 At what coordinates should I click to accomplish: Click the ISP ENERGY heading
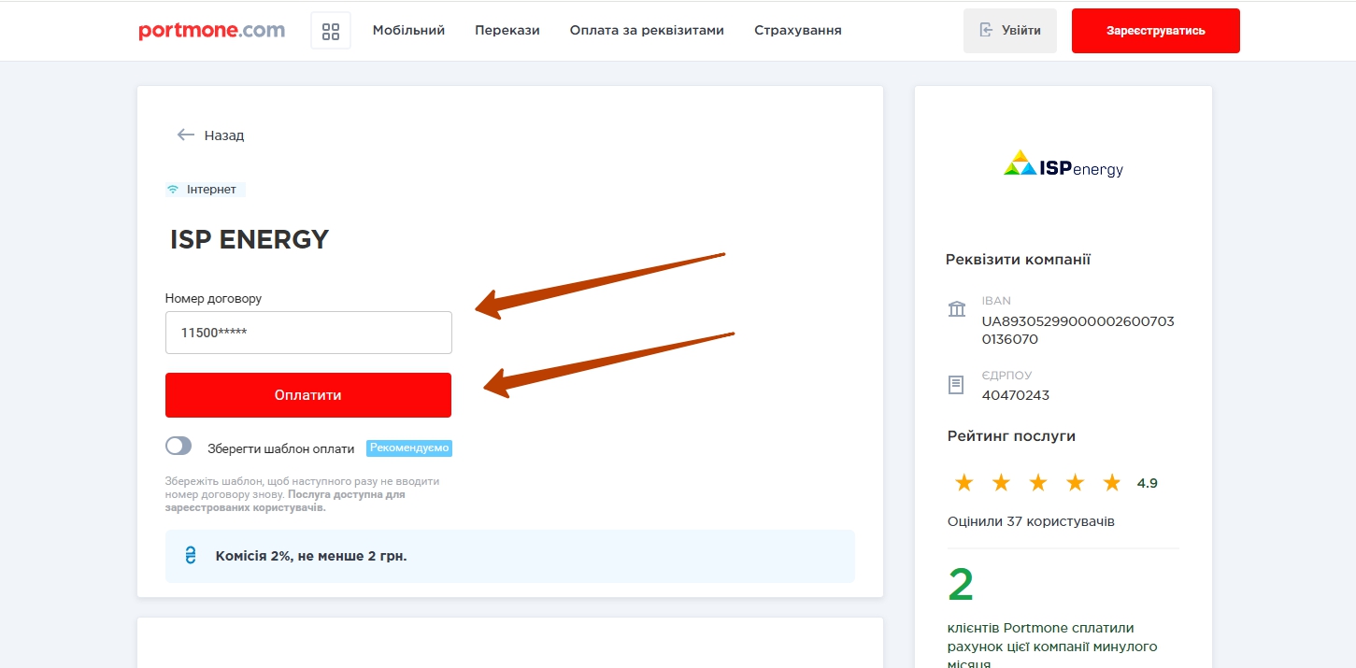250,240
